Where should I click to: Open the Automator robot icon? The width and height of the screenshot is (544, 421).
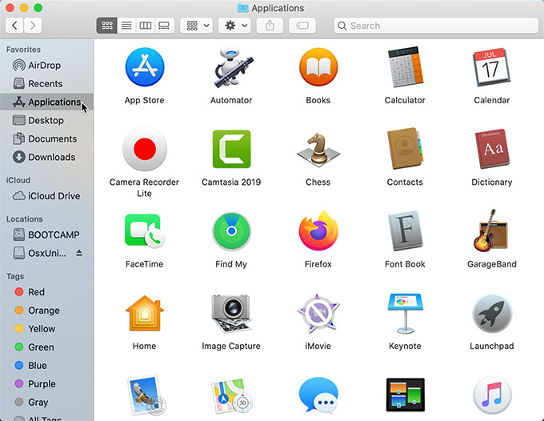pos(233,67)
